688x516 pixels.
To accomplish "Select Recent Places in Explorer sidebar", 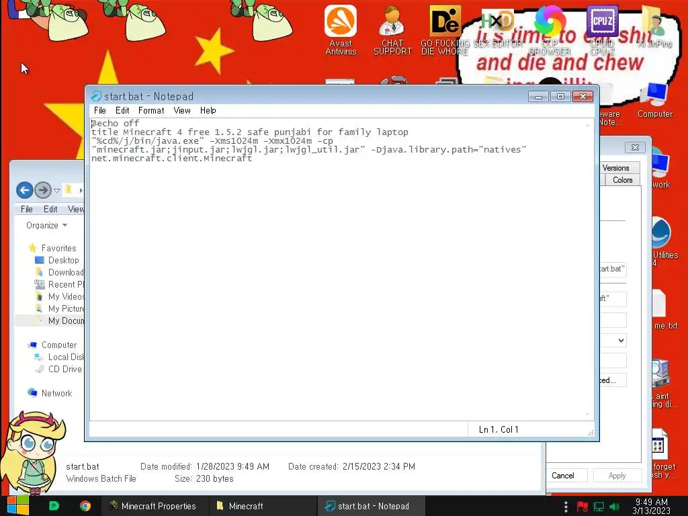I will [x=59, y=284].
